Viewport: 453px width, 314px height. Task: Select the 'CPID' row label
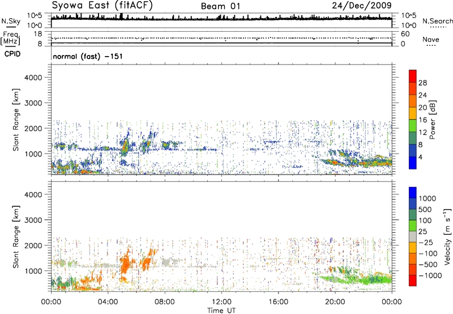(x=12, y=54)
